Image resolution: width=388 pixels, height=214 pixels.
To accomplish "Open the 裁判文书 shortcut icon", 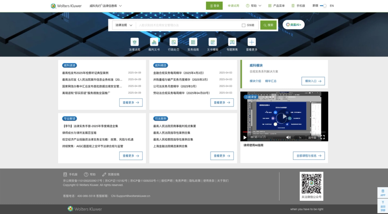I will click(x=154, y=42).
